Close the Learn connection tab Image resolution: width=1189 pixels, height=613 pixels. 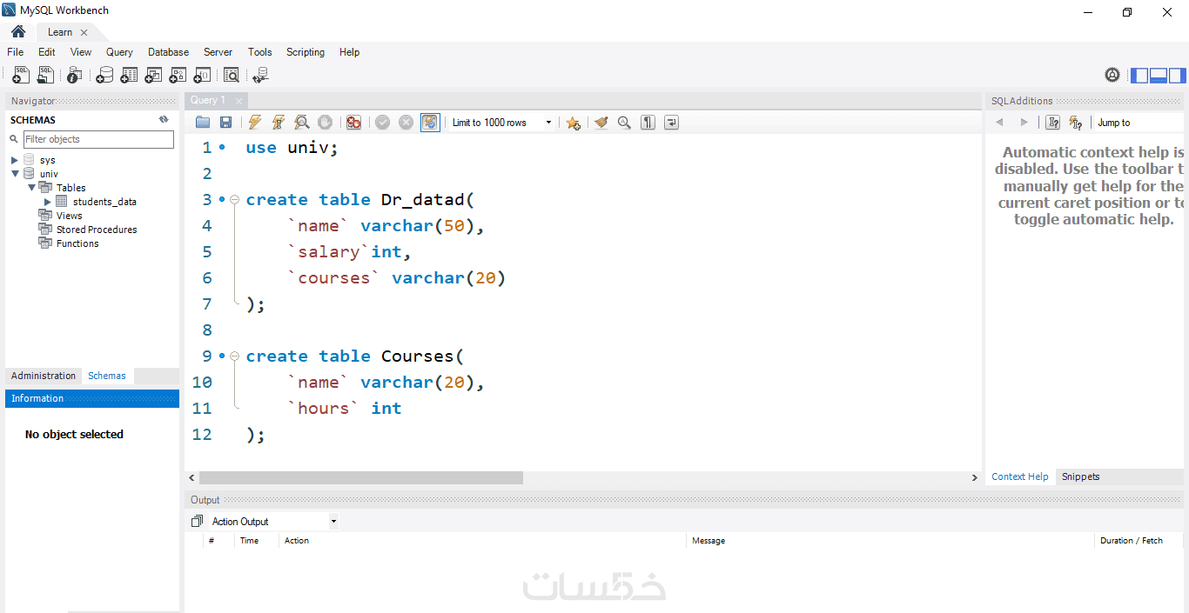pos(84,32)
